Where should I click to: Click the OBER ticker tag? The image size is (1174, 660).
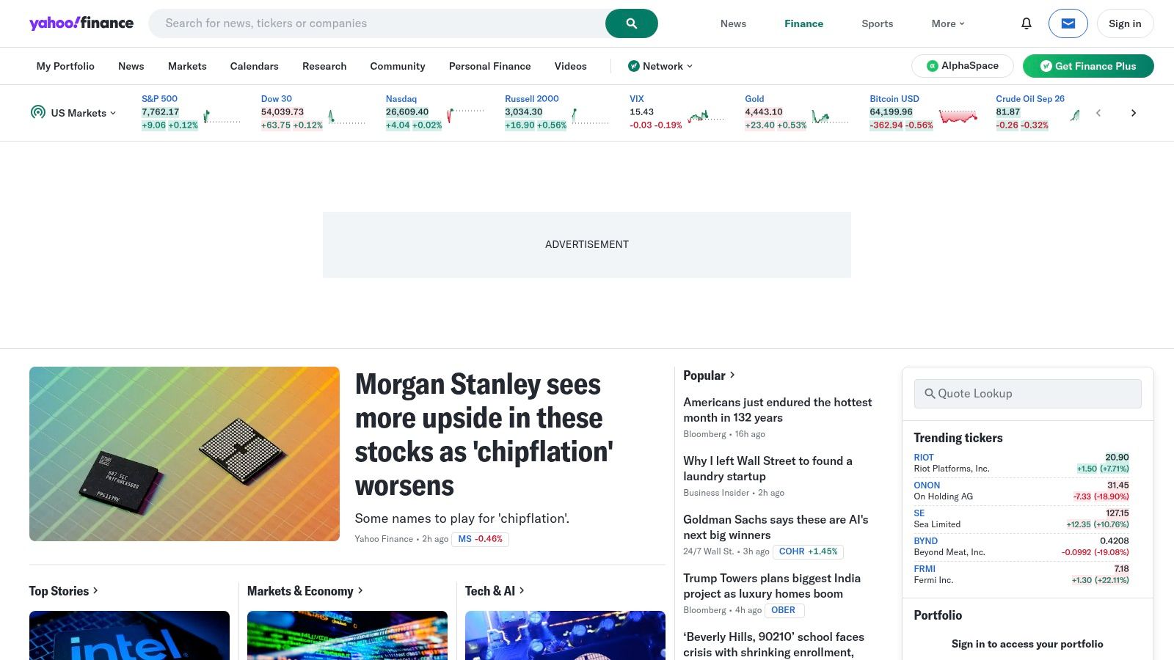(x=783, y=610)
